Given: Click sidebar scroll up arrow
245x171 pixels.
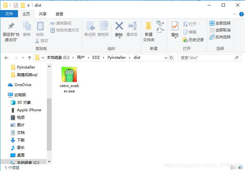Looking at the screenshot, I should (x=49, y=67).
